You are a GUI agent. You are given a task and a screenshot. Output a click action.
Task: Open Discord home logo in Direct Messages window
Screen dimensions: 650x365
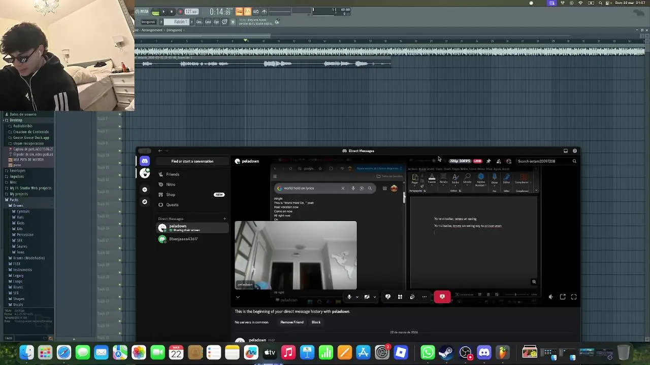point(145,161)
